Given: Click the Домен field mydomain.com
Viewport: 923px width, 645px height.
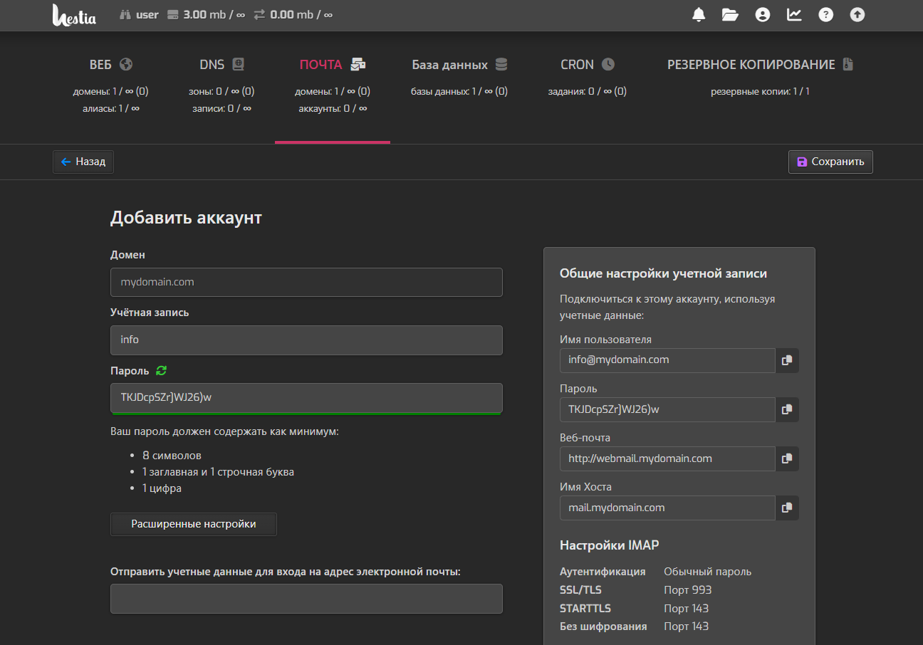Looking at the screenshot, I should pos(306,282).
